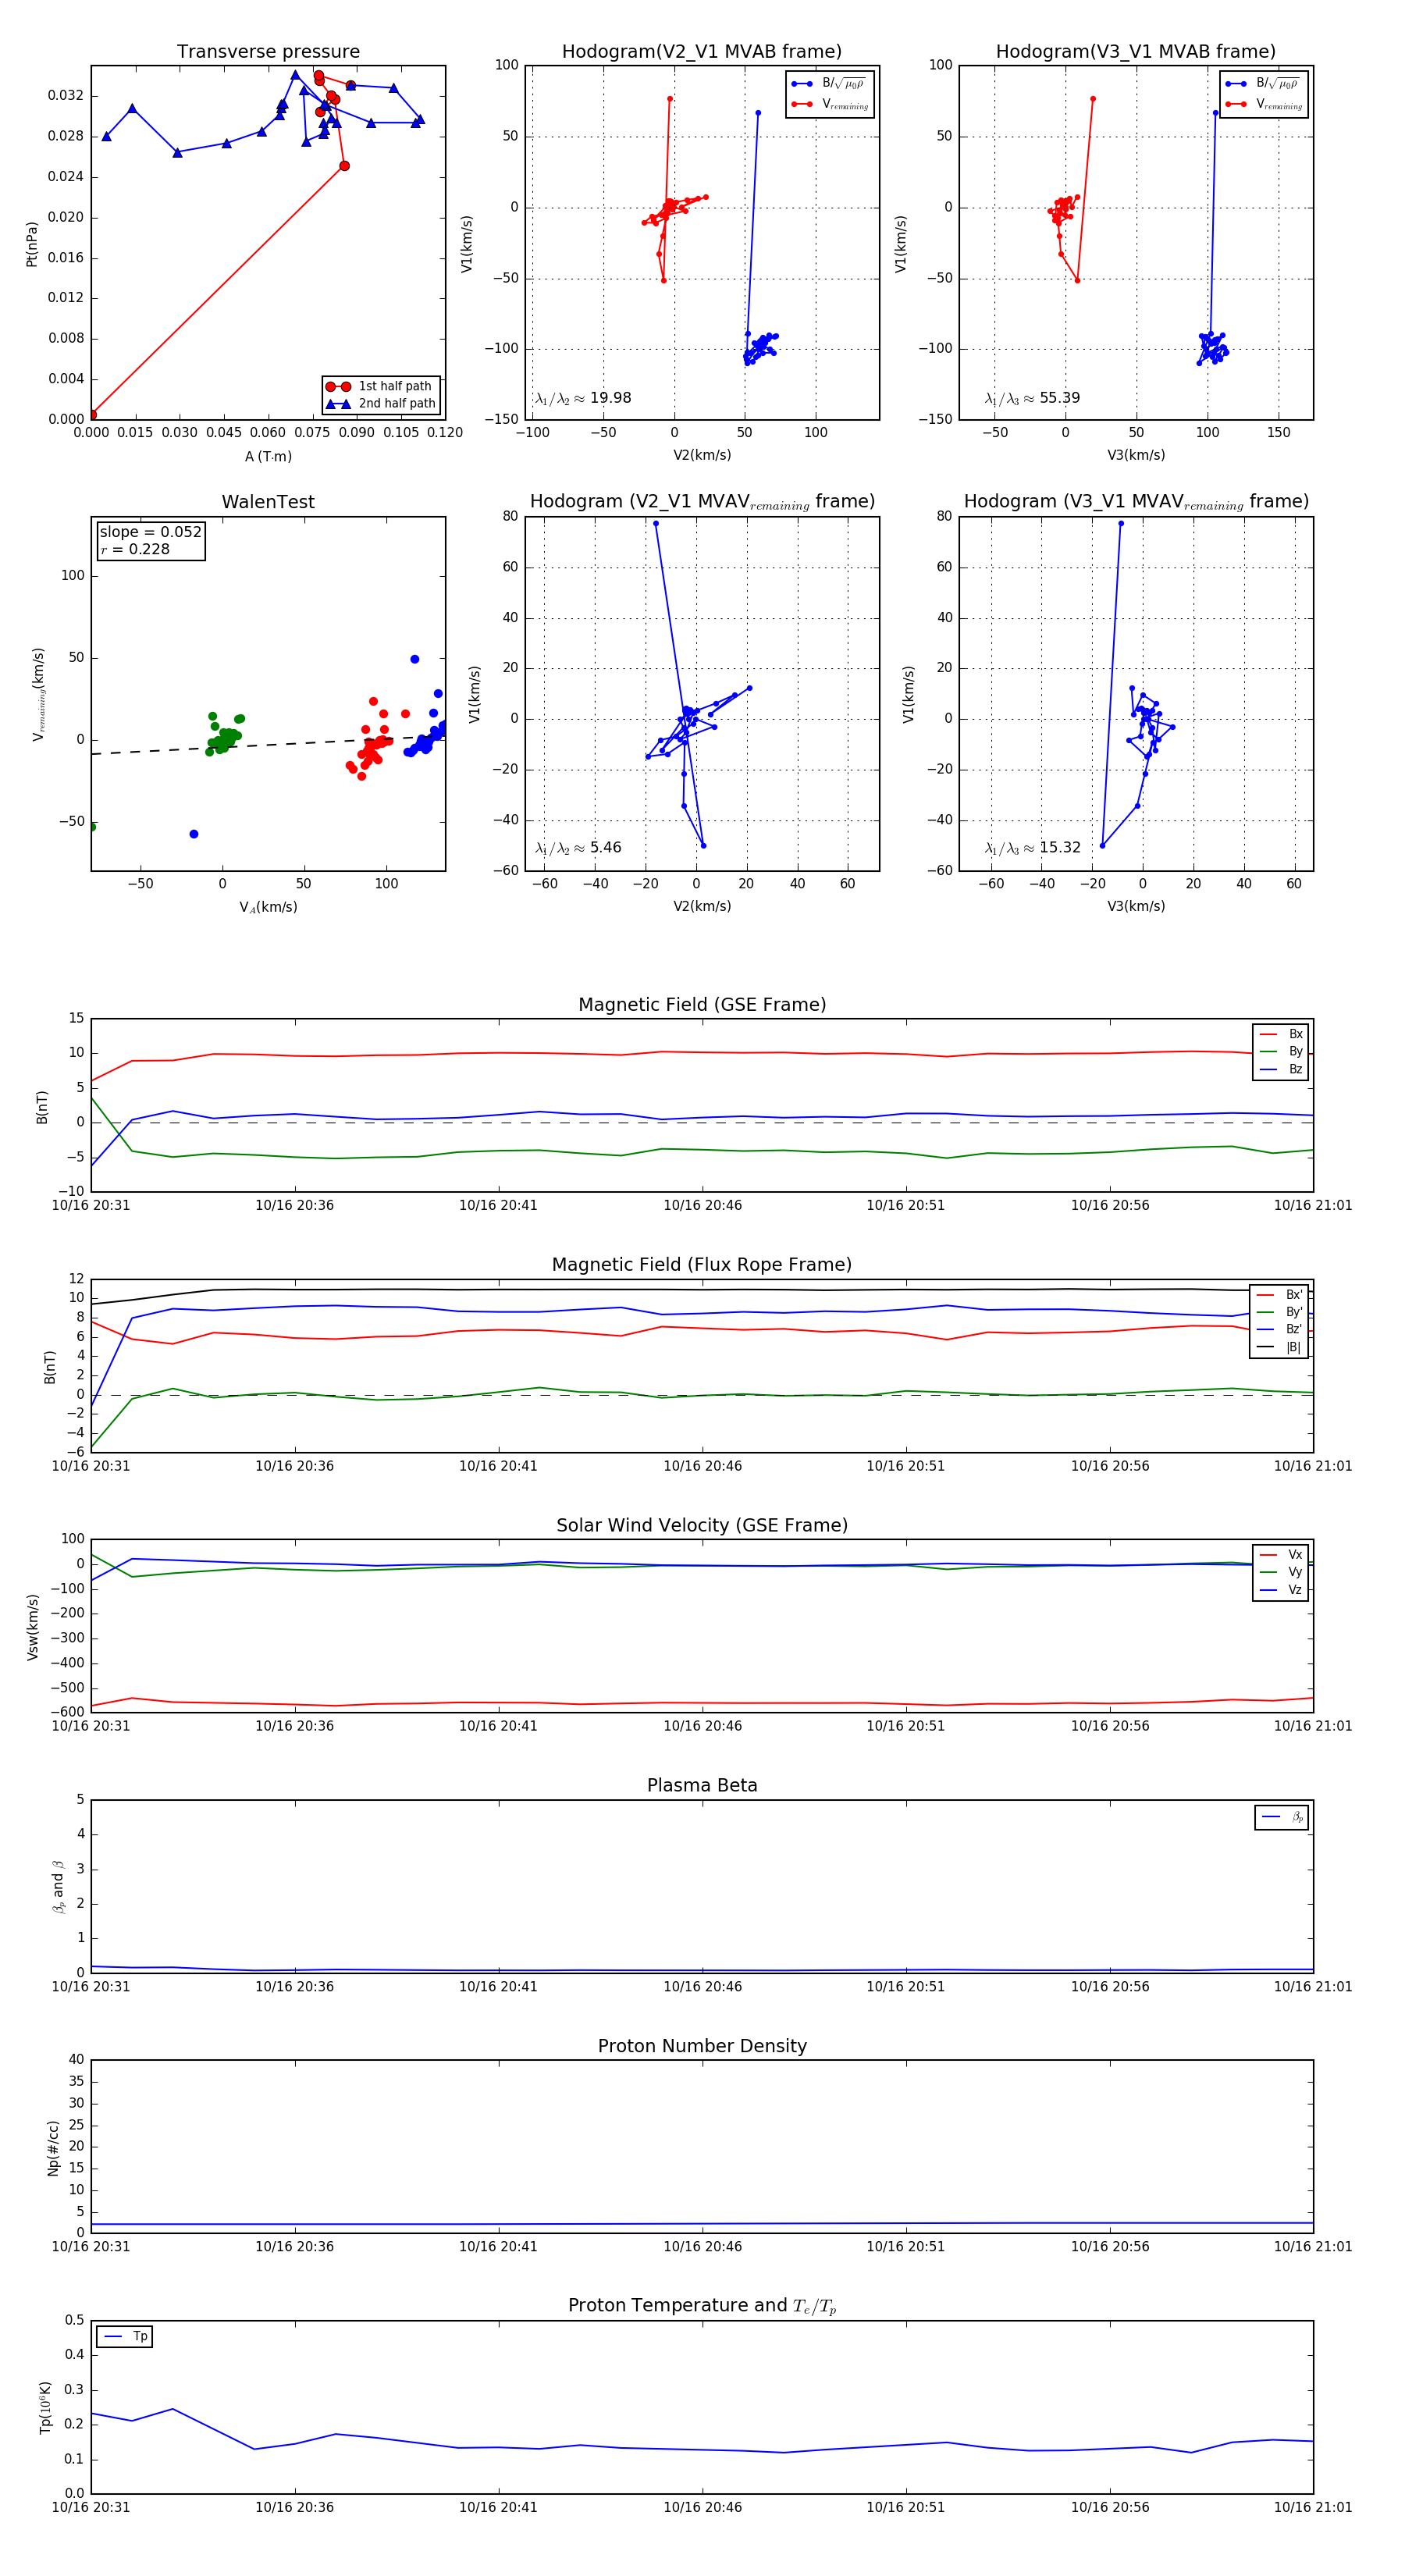Select the "Vy" legend entry
This screenshot has height=2576, width=1405.
click(x=1281, y=1572)
